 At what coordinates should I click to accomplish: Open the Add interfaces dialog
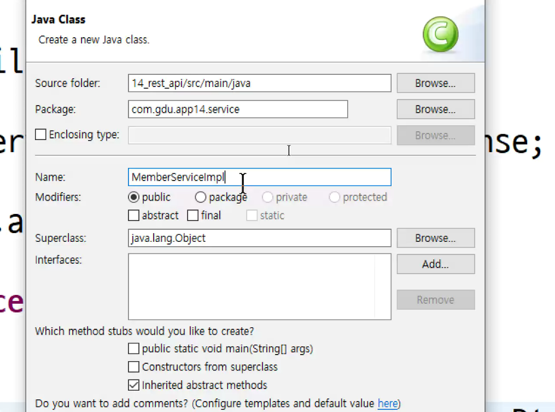(436, 264)
